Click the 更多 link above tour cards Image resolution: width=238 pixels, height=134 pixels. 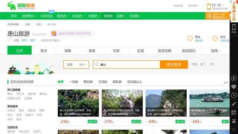226,83
